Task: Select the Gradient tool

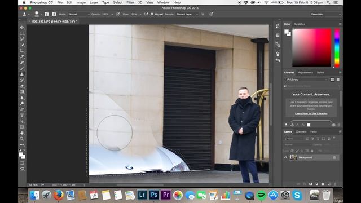Action: pyautogui.click(x=22, y=92)
